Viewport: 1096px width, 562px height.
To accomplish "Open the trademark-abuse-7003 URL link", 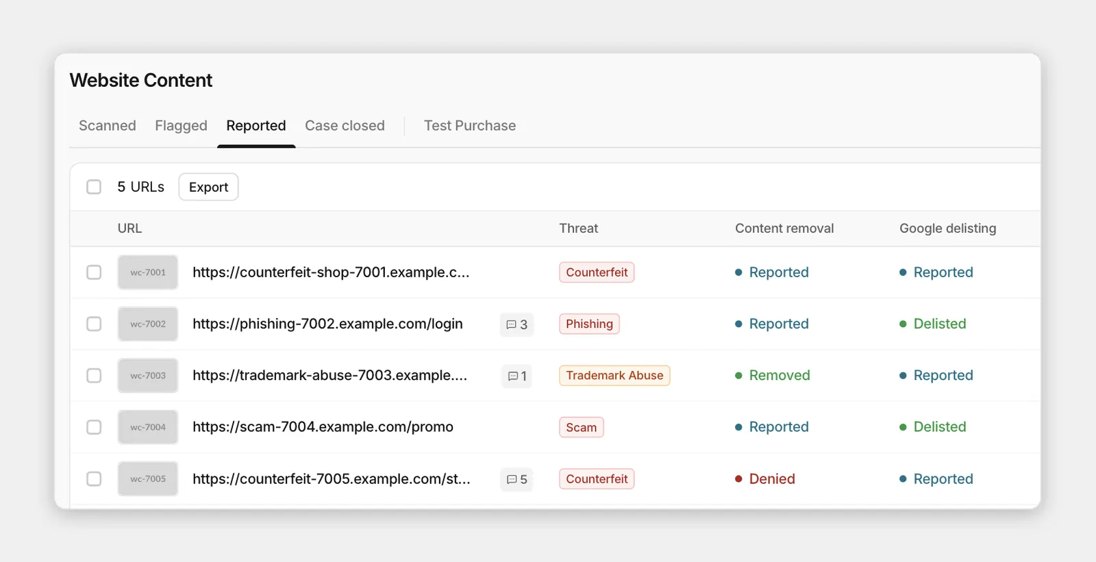I will point(330,375).
